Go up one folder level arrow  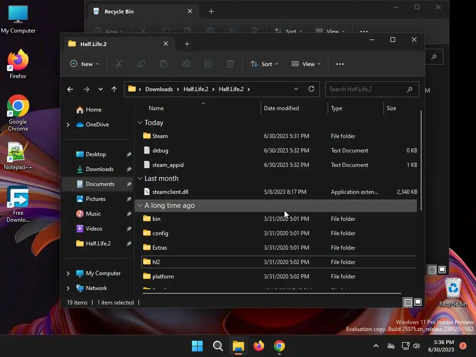coord(114,89)
